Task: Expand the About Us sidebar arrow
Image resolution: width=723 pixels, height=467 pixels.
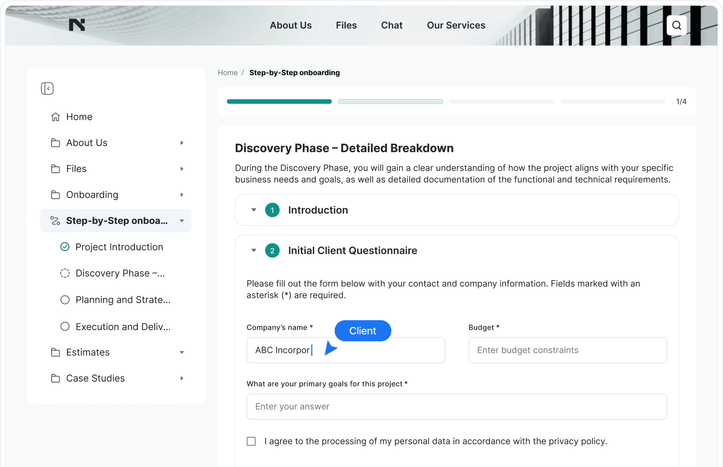Action: [x=182, y=143]
